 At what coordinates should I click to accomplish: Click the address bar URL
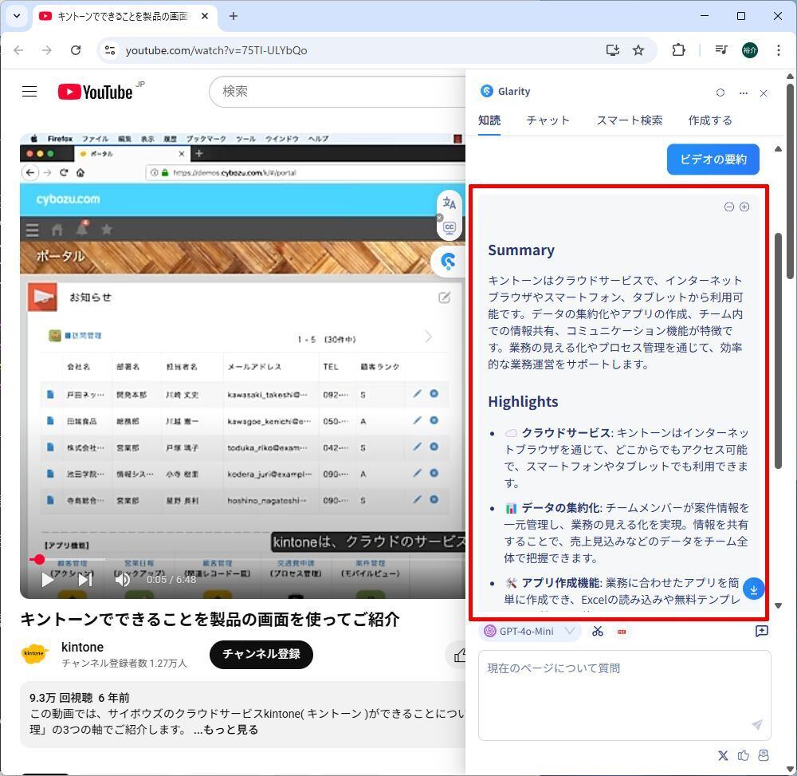(216, 50)
